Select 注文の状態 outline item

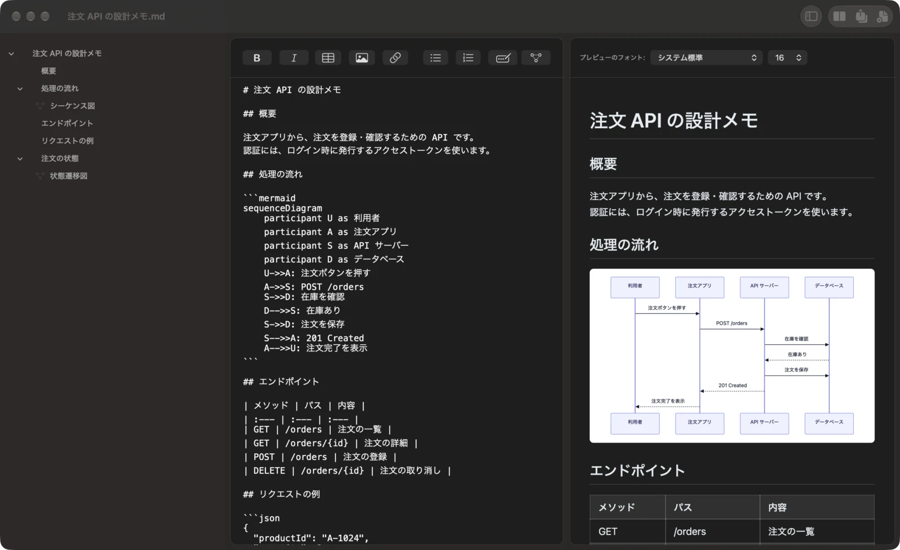[x=60, y=159]
